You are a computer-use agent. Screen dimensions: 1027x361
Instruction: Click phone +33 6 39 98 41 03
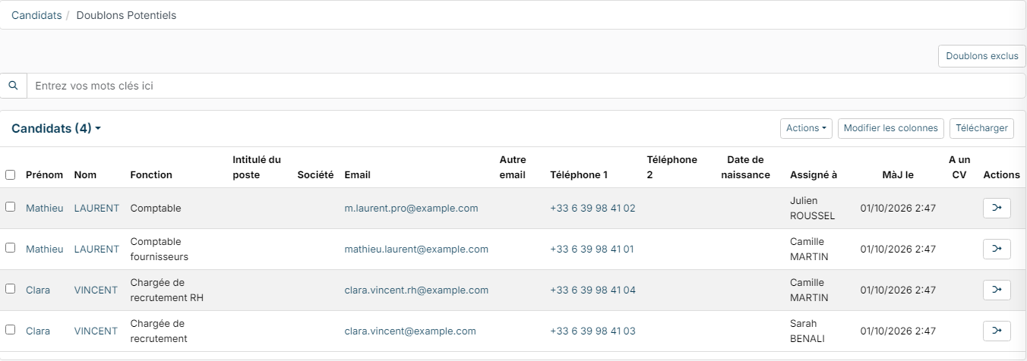(592, 331)
